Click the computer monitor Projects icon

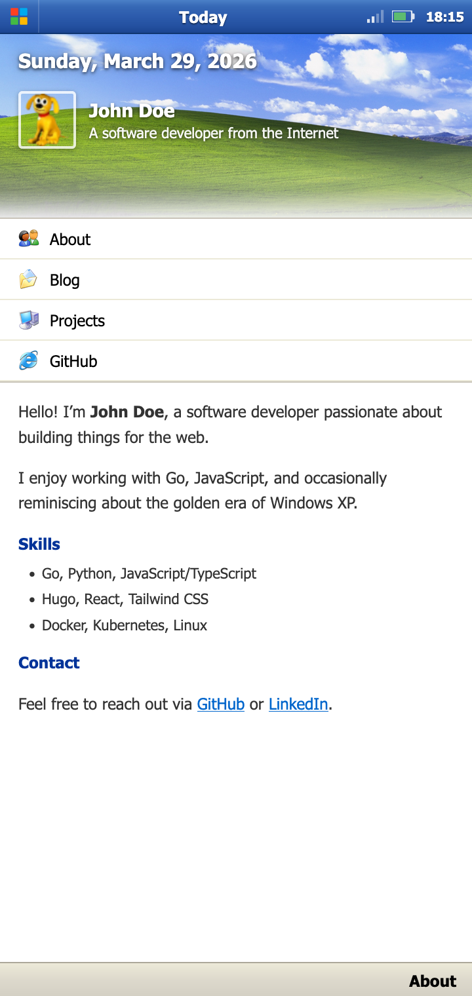pyautogui.click(x=29, y=320)
